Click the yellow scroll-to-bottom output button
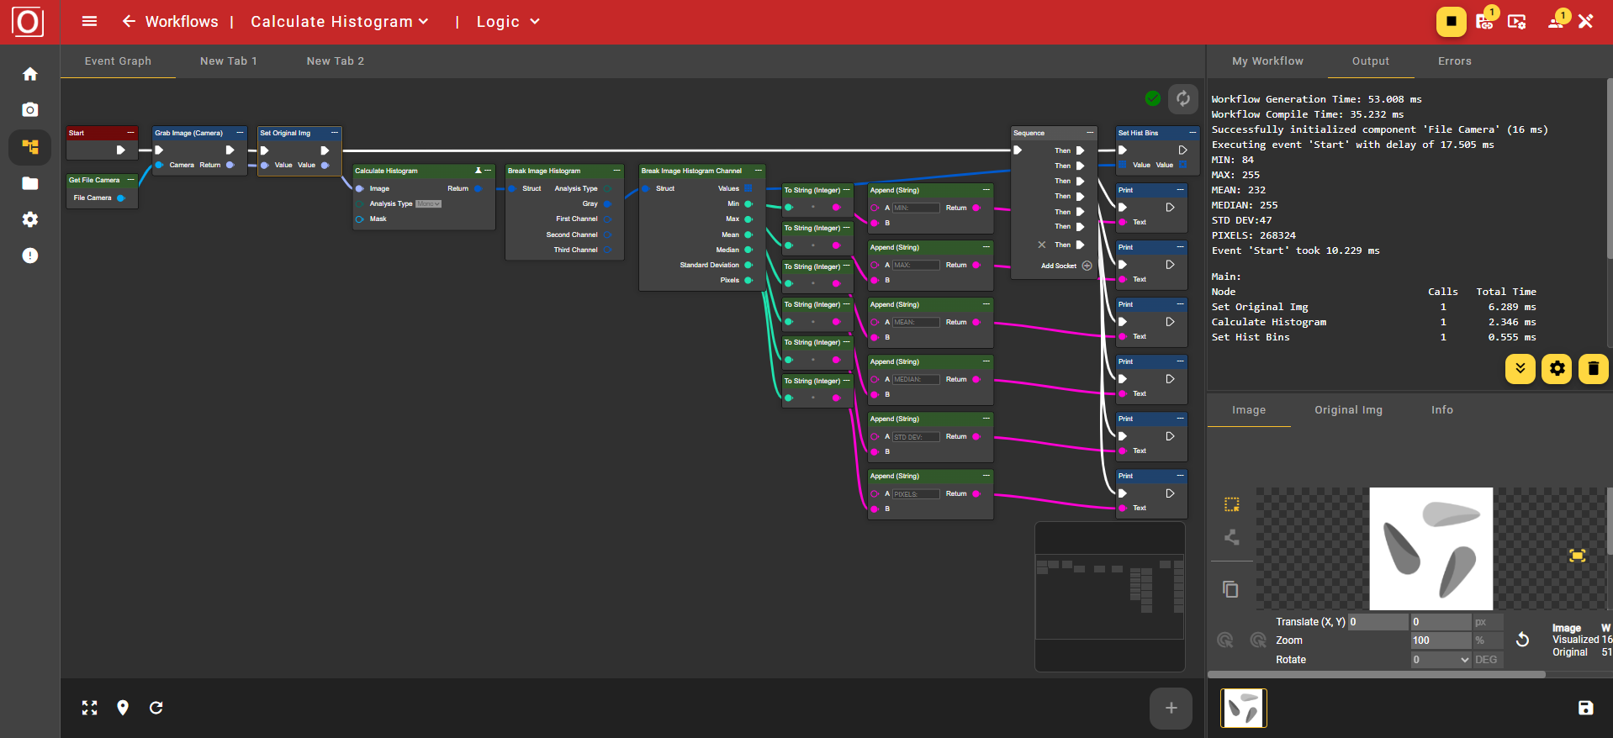 [1520, 369]
